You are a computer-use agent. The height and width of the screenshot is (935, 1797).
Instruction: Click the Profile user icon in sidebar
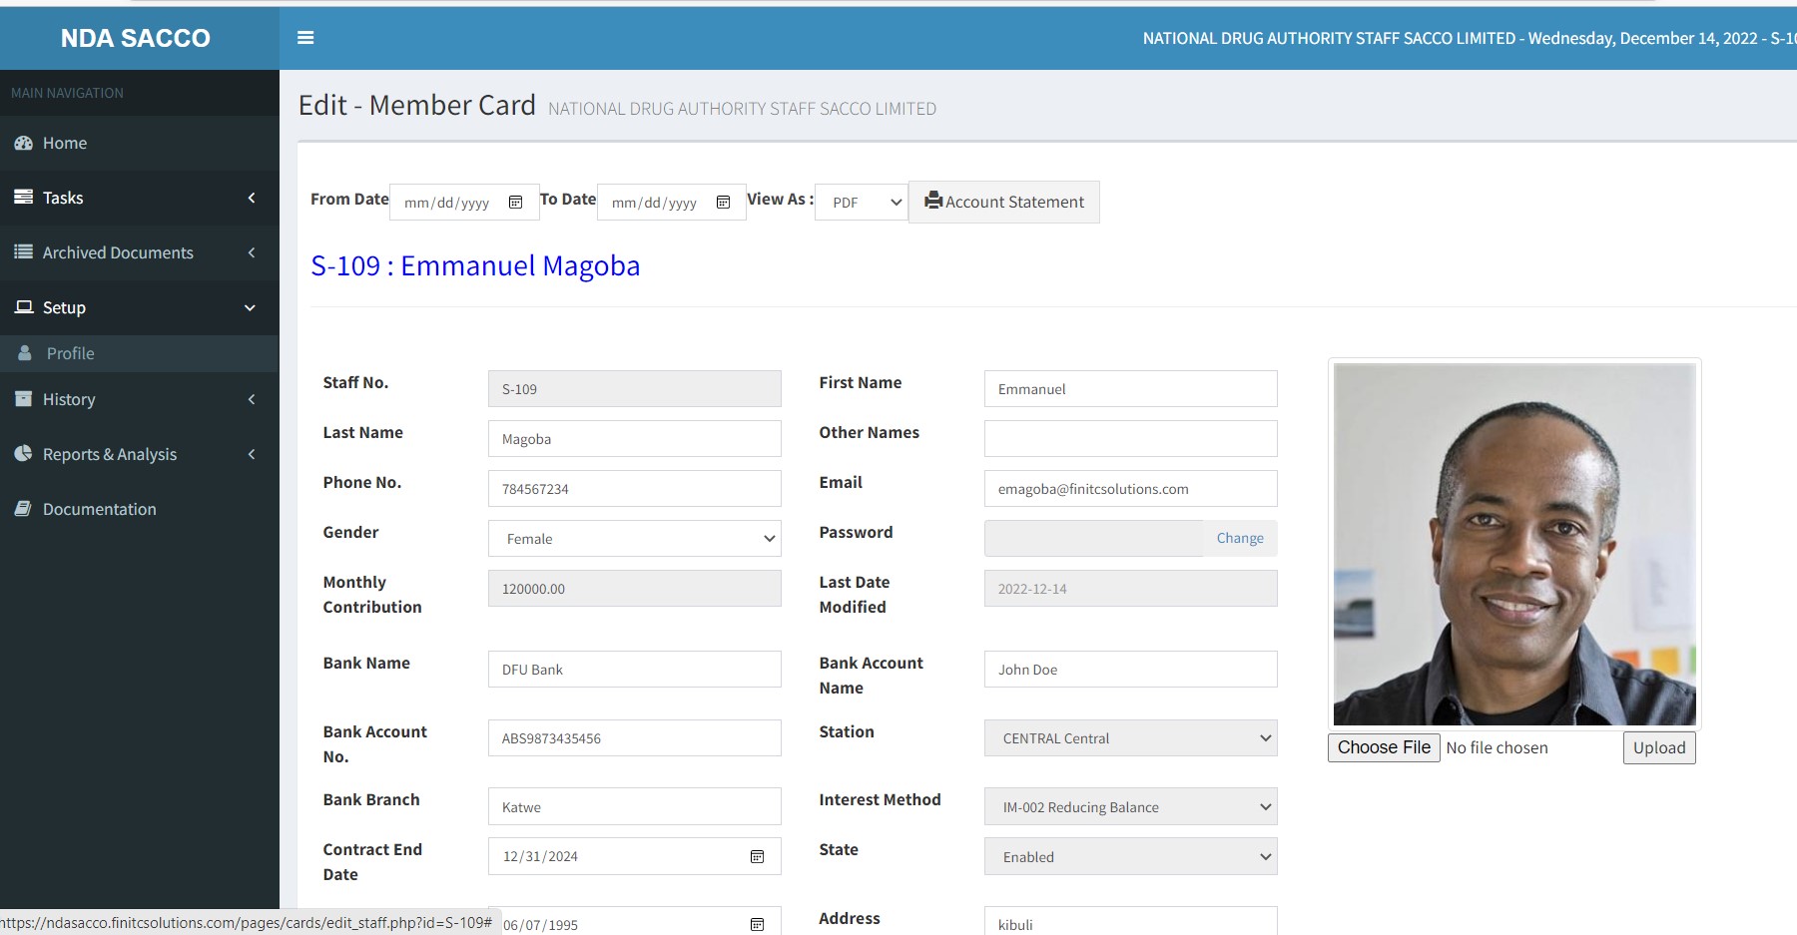(x=25, y=353)
